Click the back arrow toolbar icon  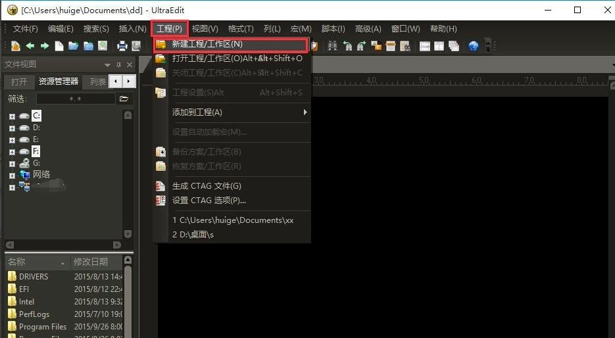point(30,46)
